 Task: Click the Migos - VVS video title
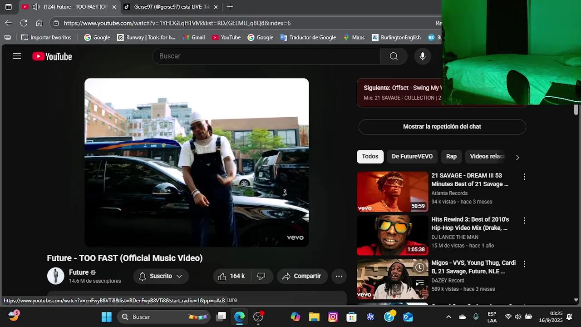point(473,267)
